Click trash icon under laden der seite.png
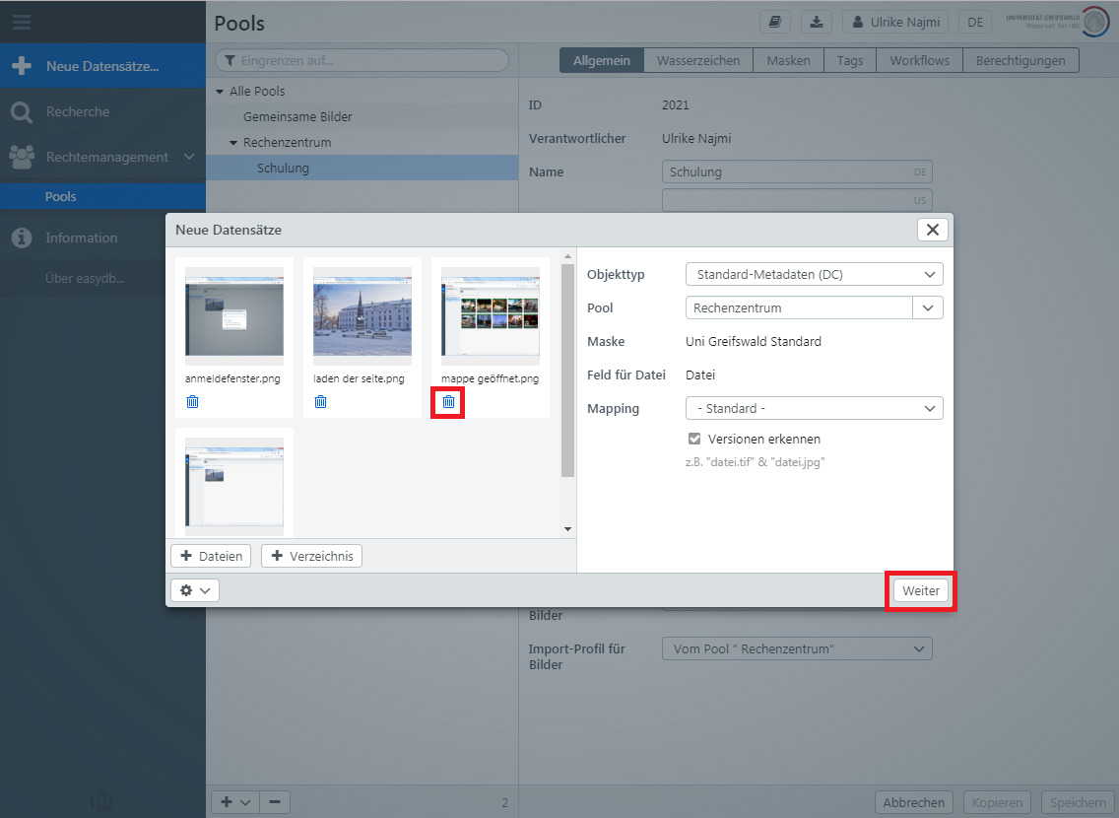Viewport: 1119px width, 818px height. (x=320, y=401)
